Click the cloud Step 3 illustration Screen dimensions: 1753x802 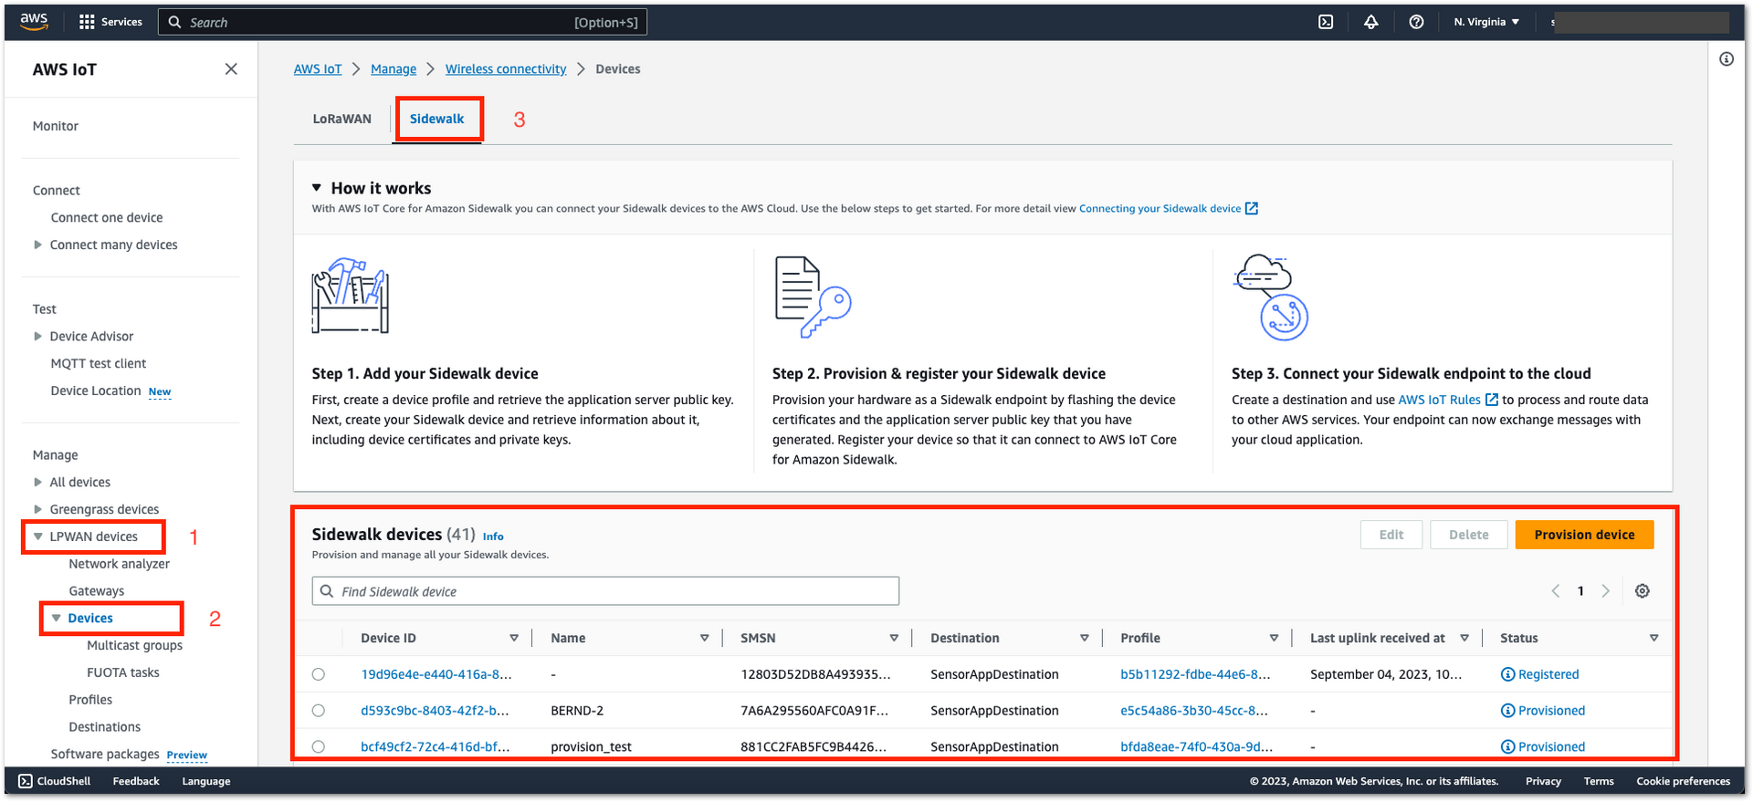pyautogui.click(x=1271, y=297)
